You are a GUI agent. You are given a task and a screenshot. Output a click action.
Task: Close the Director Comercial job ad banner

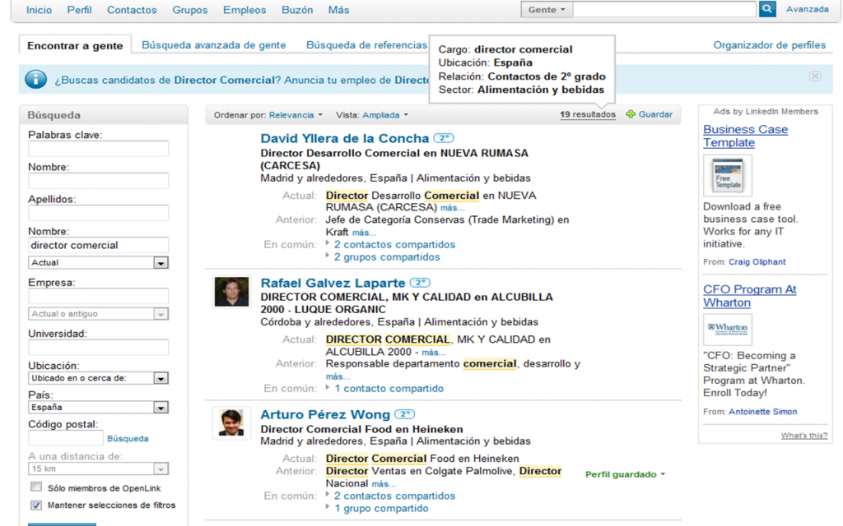point(815,76)
